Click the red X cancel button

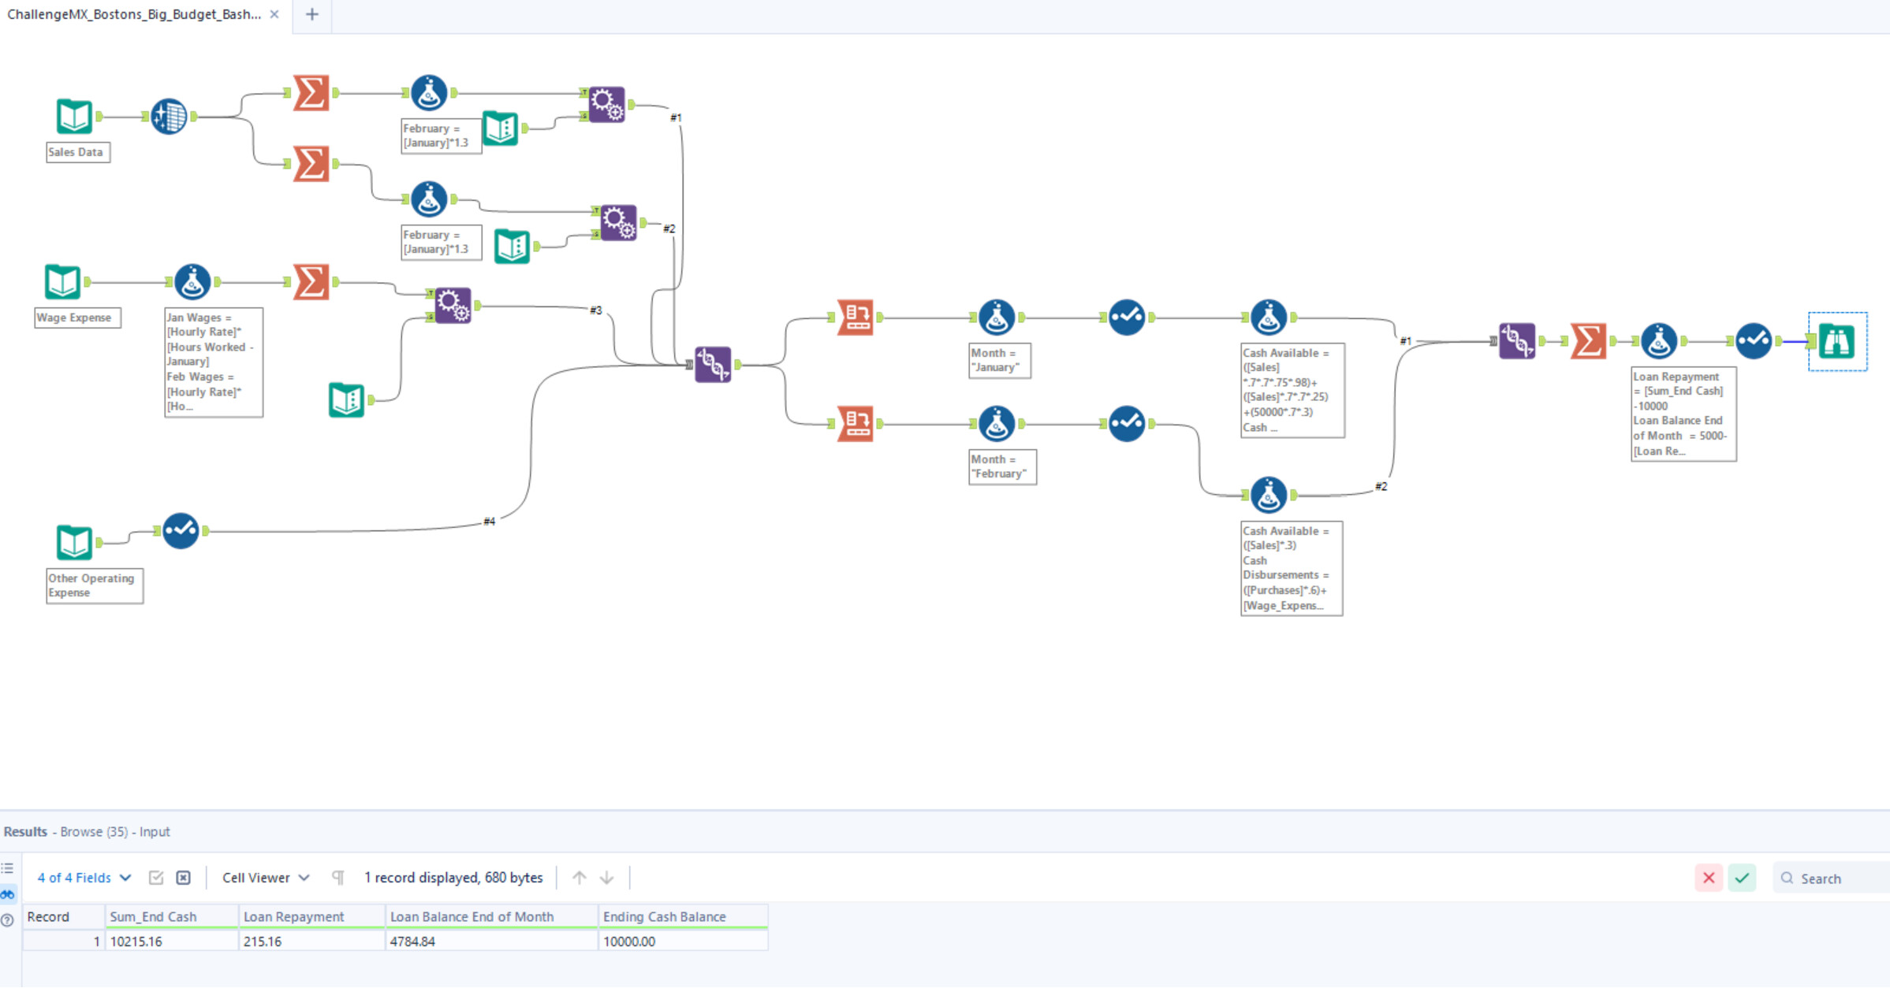pos(1709,878)
